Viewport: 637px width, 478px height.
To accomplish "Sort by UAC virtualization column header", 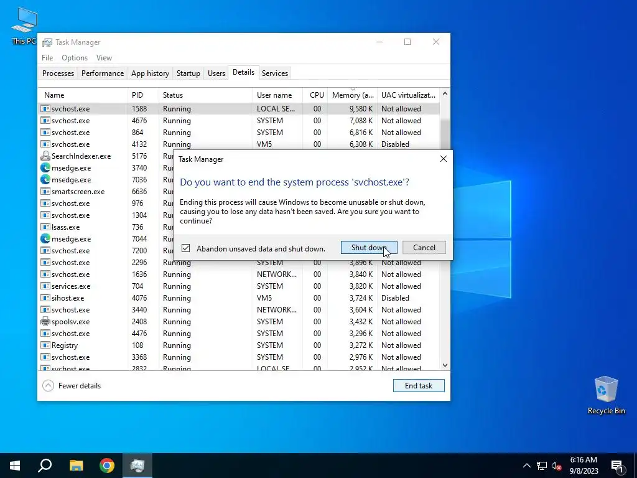I will click(x=408, y=95).
